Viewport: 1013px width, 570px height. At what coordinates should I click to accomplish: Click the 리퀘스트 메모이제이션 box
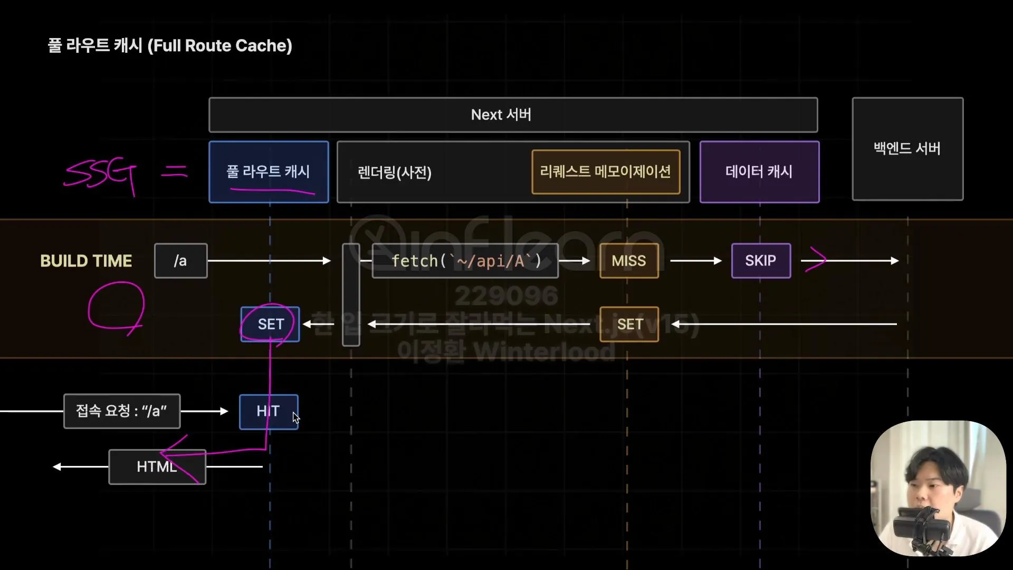click(x=606, y=172)
